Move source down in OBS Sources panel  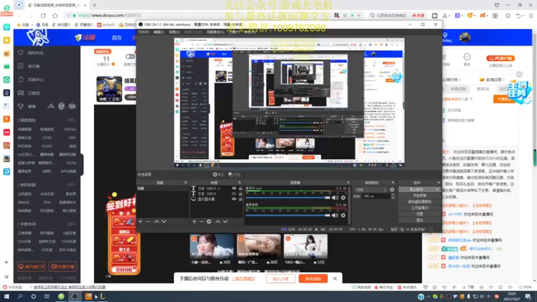225,221
